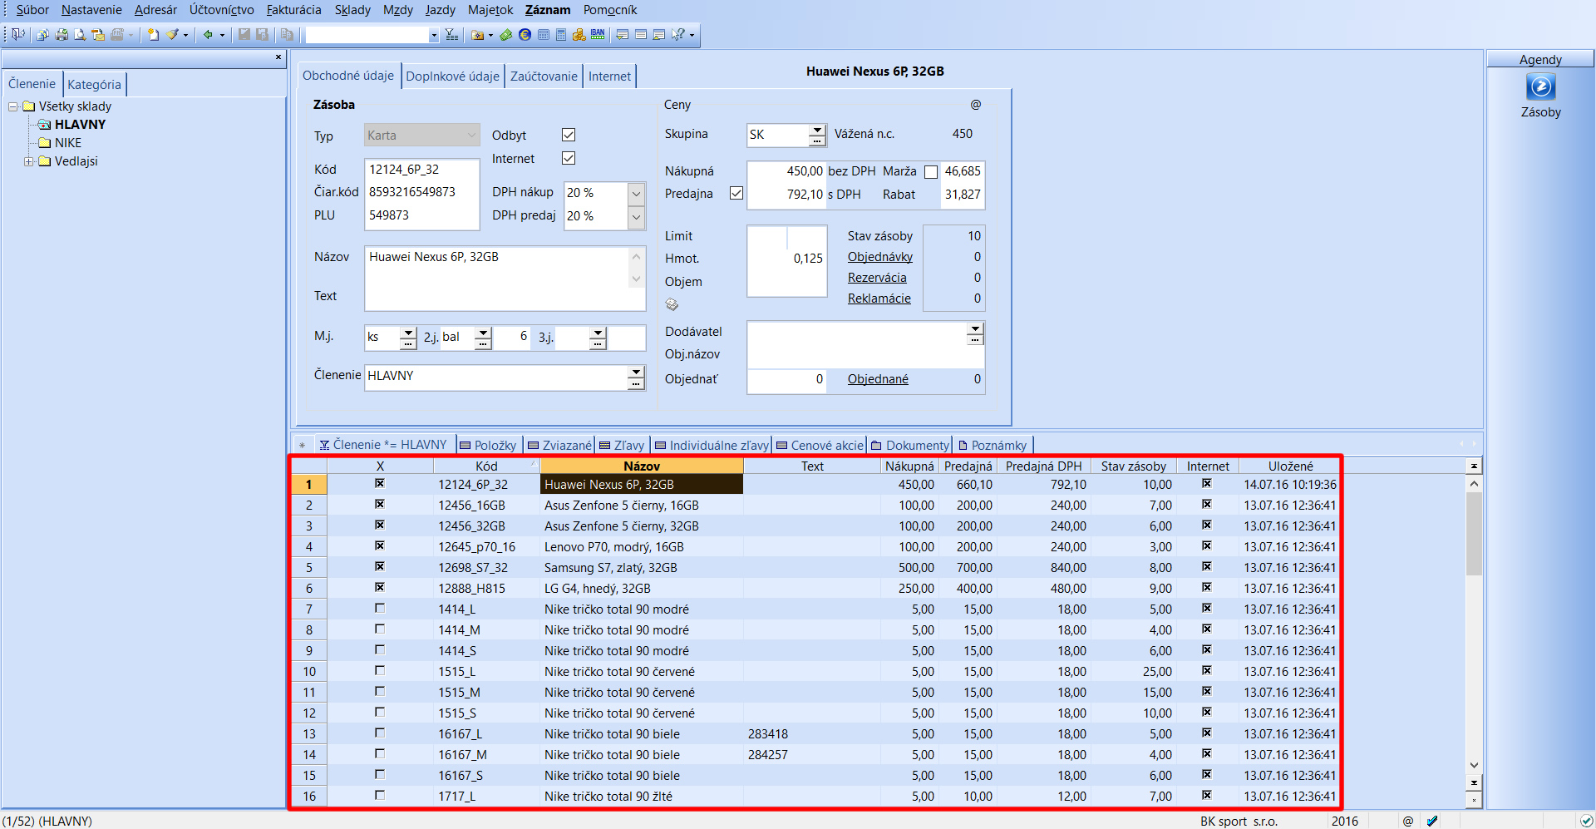The image size is (1596, 829).
Task: Switch to the Kategória tab
Action: pos(95,84)
